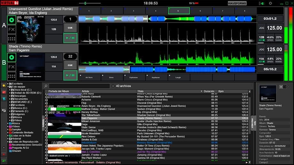The image size is (294, 165).
Task: Click the info side tab
Action: tap(255, 123)
